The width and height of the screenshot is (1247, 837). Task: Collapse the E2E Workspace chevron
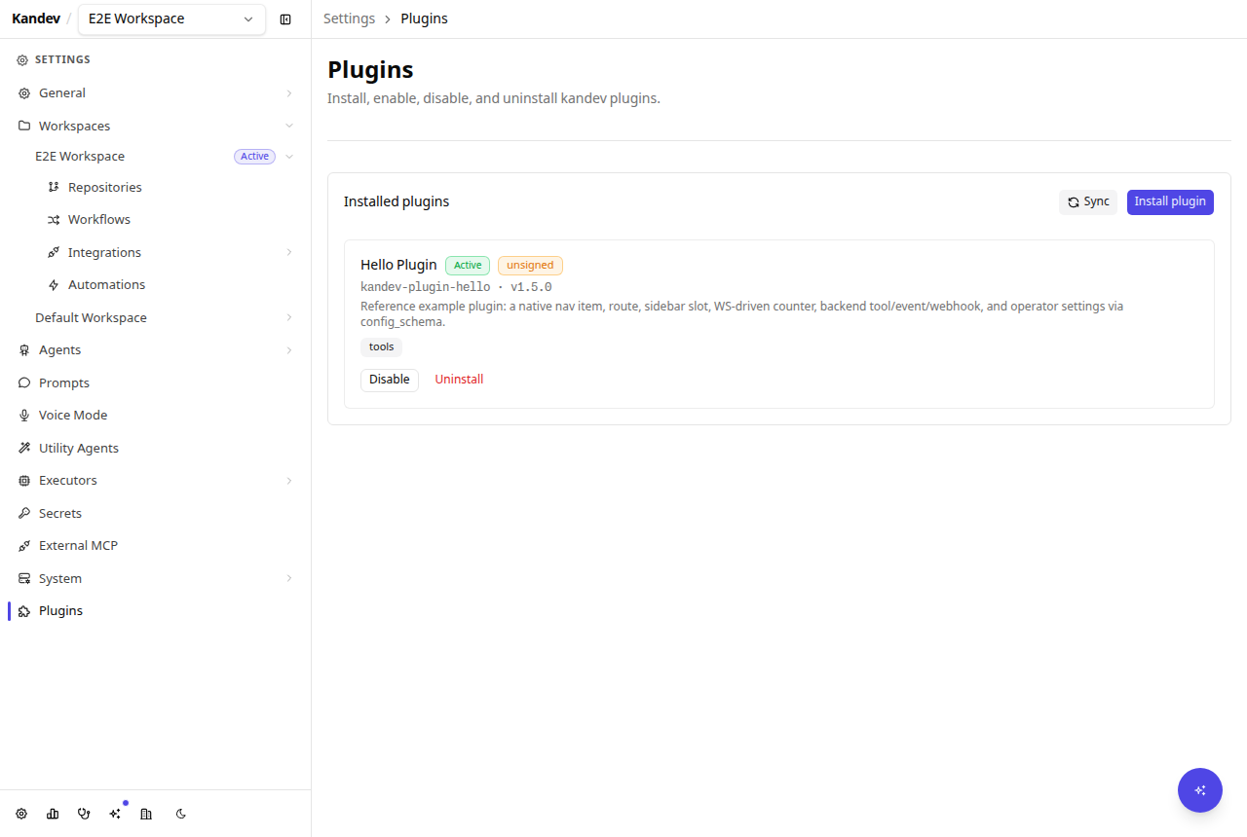[x=289, y=157]
